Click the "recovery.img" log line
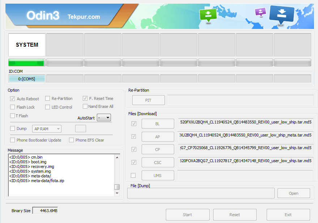318x223 pixels. pyautogui.click(x=32, y=167)
